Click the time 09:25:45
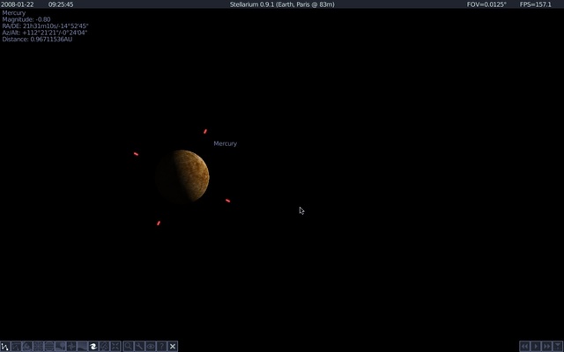 [x=61, y=4]
